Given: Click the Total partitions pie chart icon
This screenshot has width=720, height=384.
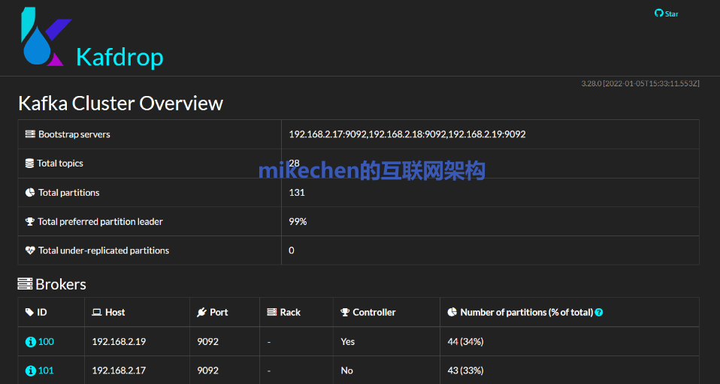Looking at the screenshot, I should 30,193.
